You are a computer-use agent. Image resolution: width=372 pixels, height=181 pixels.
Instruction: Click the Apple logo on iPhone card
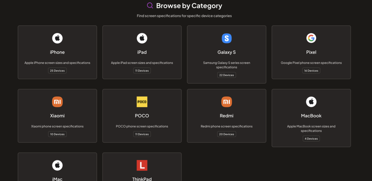click(x=57, y=38)
